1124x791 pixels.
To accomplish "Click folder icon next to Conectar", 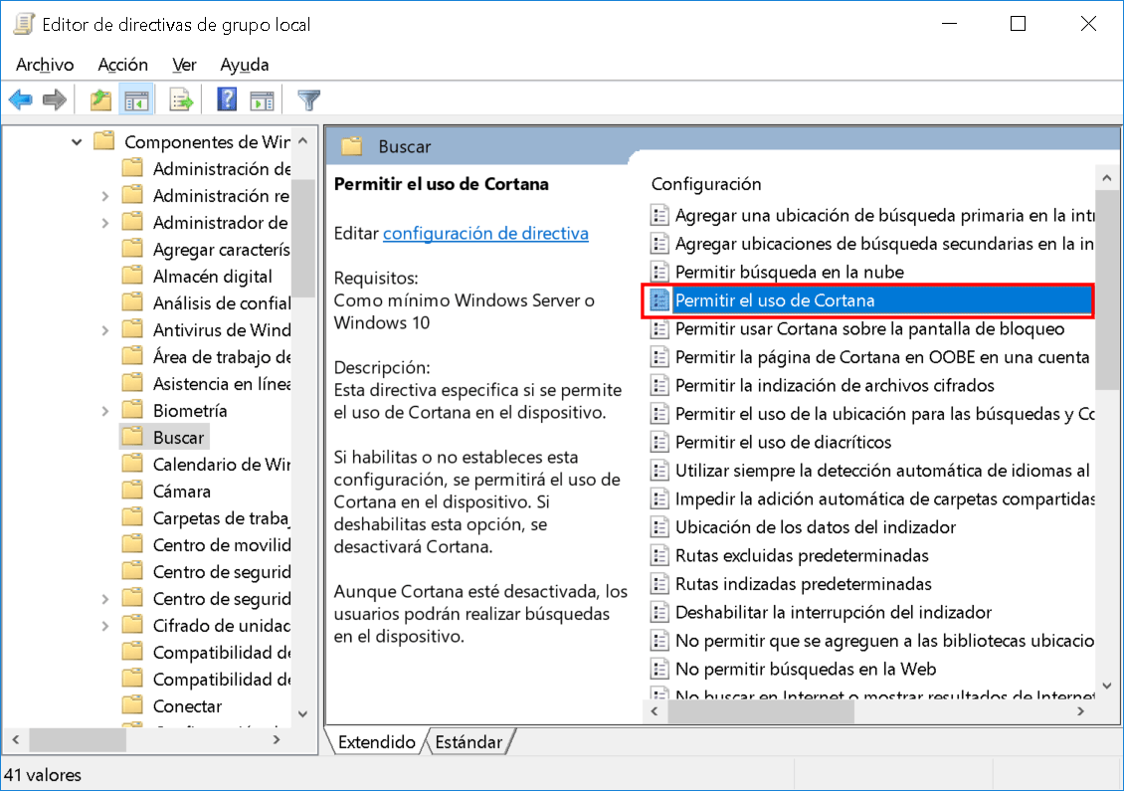I will click(132, 705).
